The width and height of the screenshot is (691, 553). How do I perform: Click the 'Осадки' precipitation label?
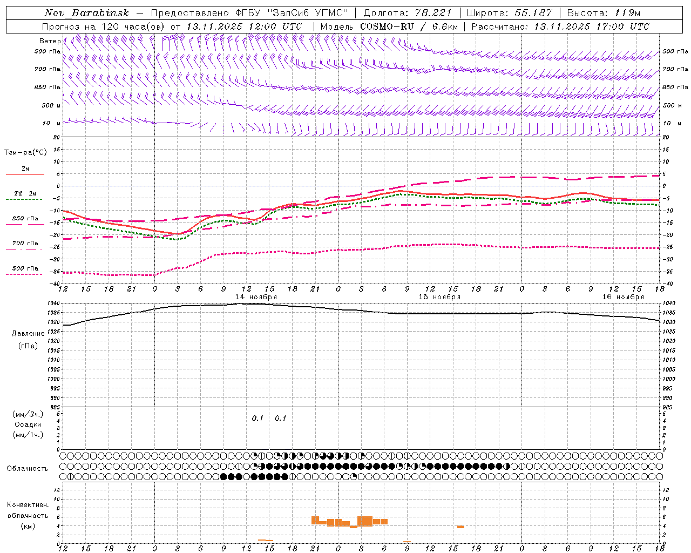click(28, 424)
